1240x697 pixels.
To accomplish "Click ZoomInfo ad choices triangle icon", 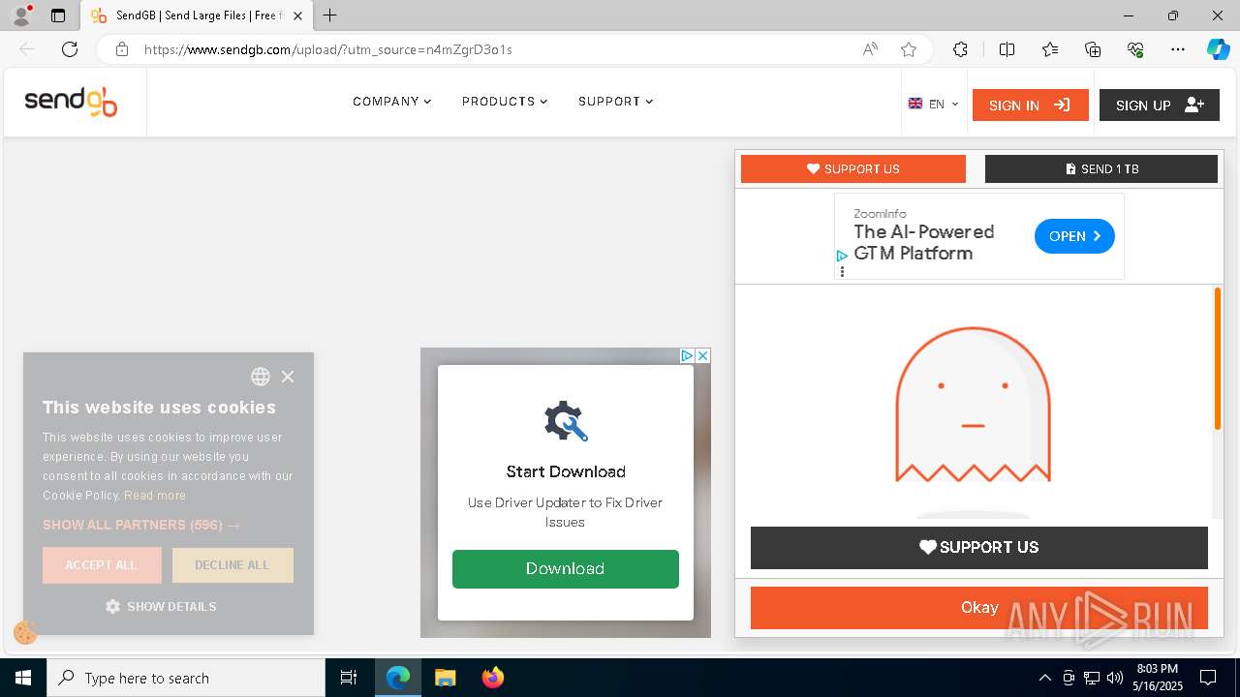I will [842, 257].
